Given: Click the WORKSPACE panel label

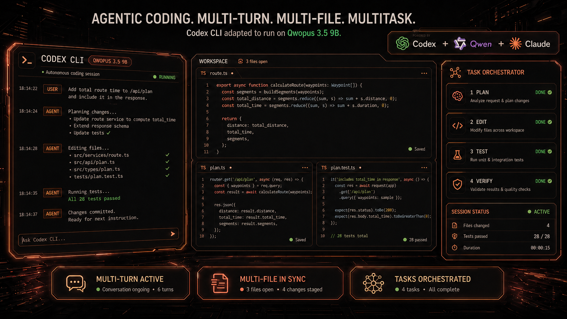Looking at the screenshot, I should [213, 61].
